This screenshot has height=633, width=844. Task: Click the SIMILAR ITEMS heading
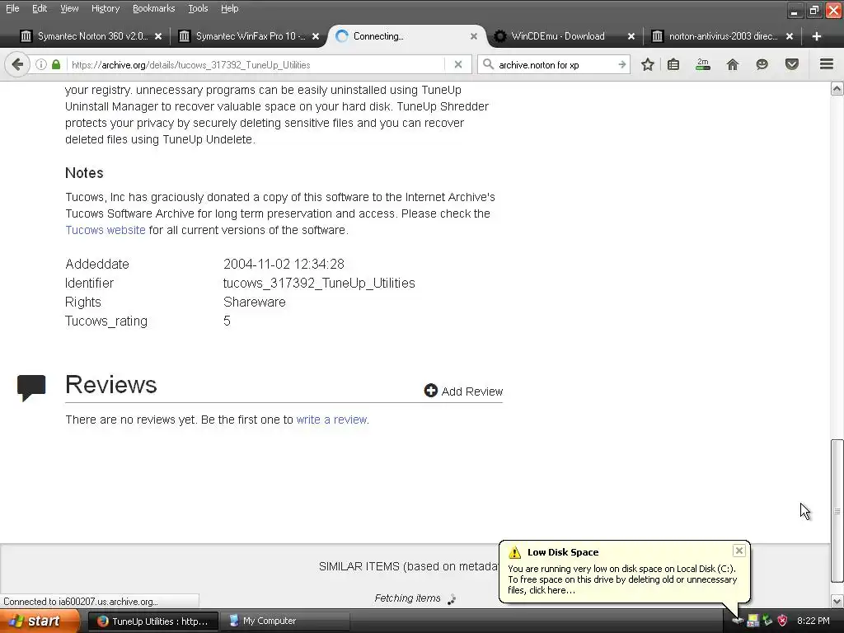coord(409,566)
